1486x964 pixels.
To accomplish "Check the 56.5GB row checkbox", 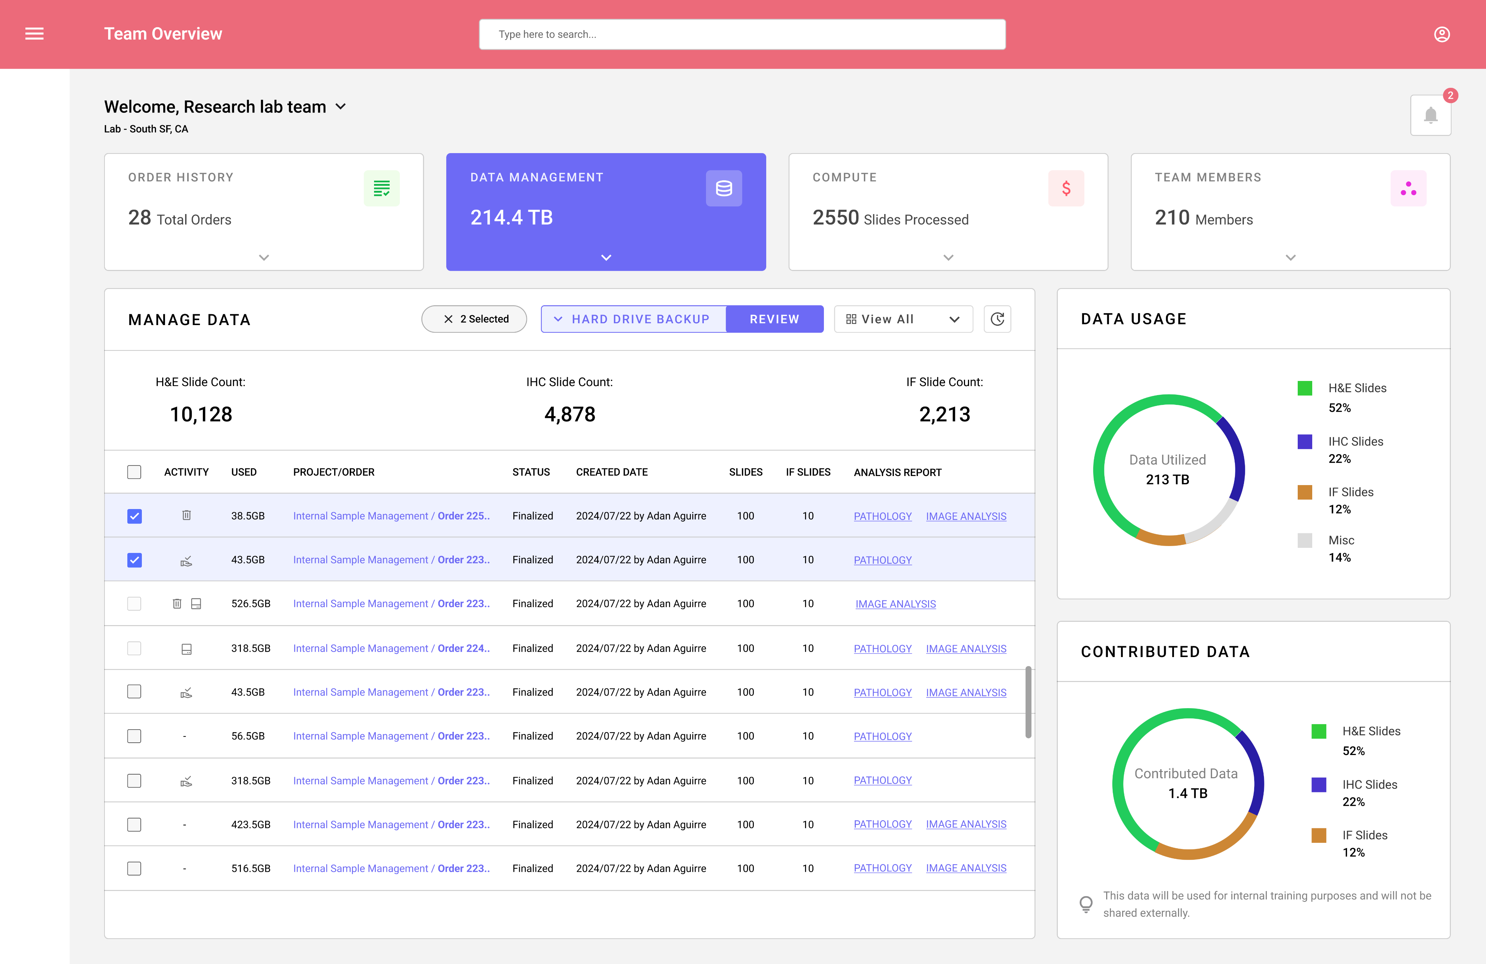I will point(134,736).
